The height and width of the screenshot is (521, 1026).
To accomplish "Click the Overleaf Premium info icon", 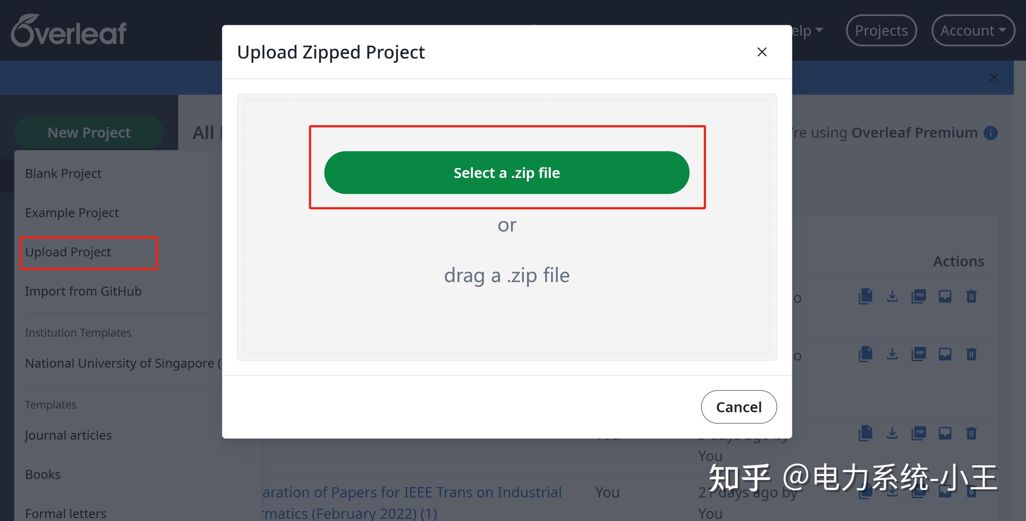I will [x=991, y=133].
